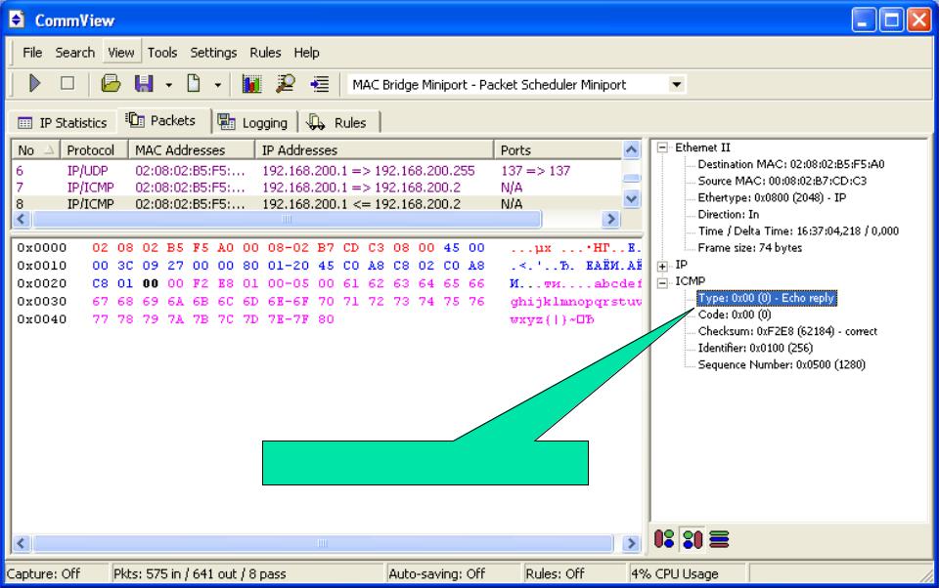Switch to the Rules tab
The image size is (939, 588).
(338, 123)
